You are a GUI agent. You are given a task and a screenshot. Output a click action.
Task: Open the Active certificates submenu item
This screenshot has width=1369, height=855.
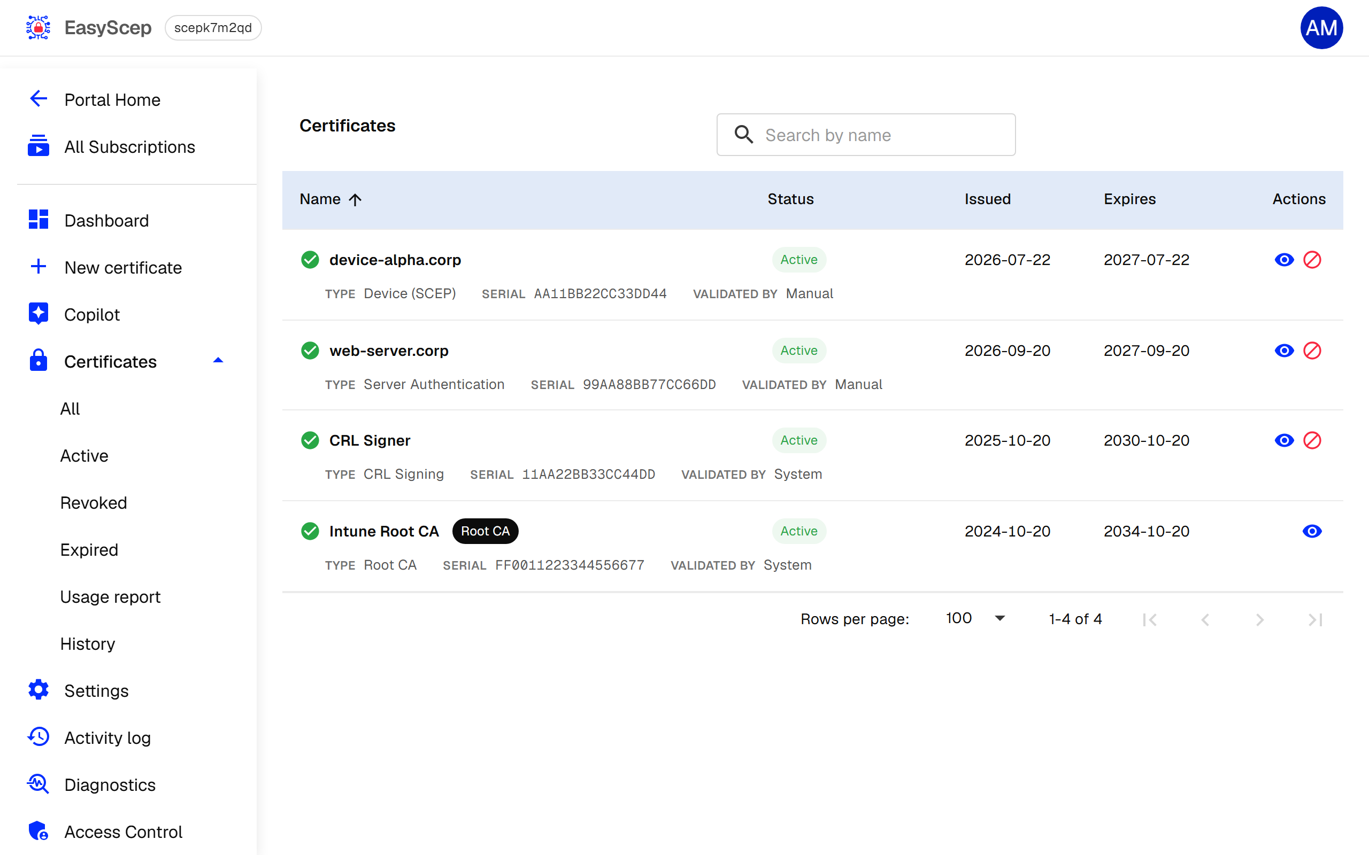tap(84, 455)
